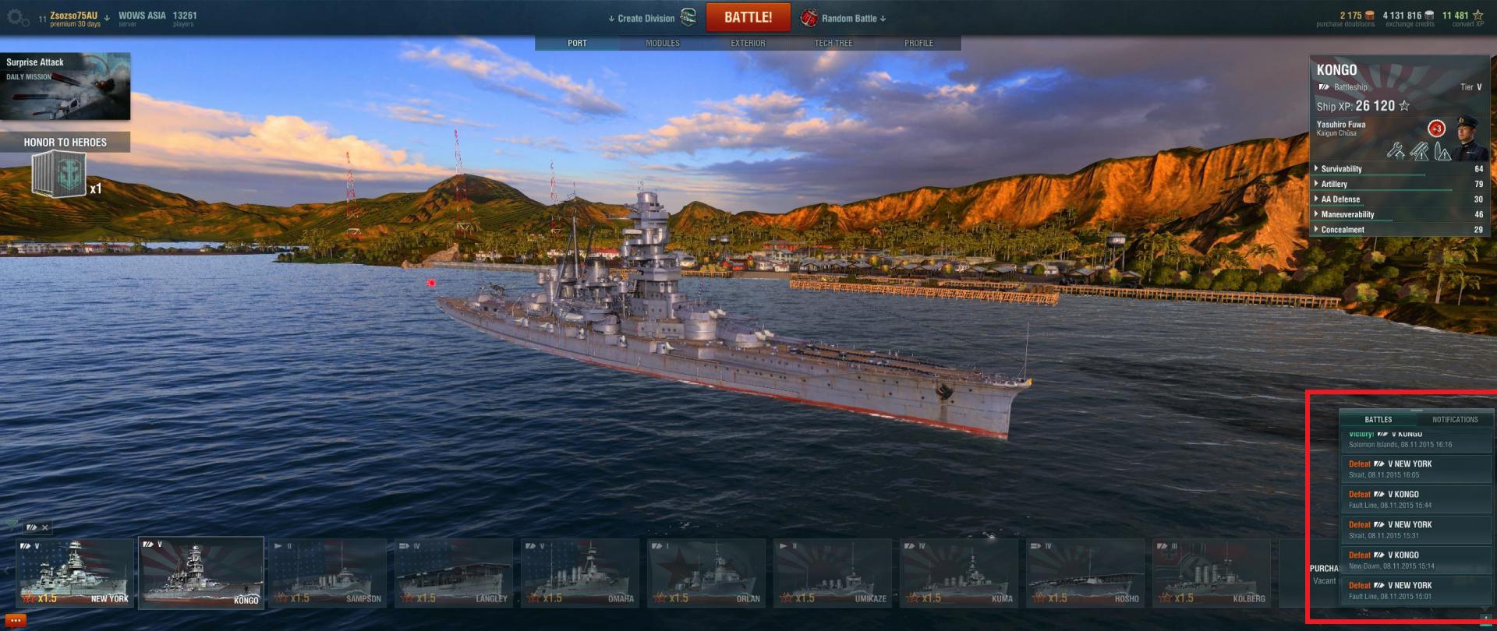The height and width of the screenshot is (631, 1497).
Task: Select the Sampson ship card
Action: pyautogui.click(x=327, y=572)
